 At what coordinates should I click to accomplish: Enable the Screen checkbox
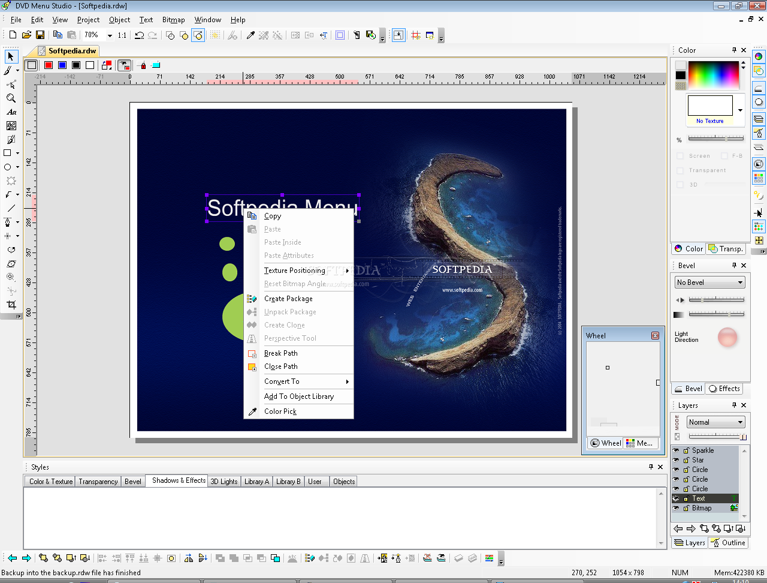point(680,156)
